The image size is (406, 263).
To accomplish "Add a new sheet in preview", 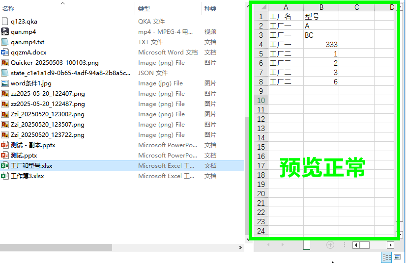I will 330,245.
